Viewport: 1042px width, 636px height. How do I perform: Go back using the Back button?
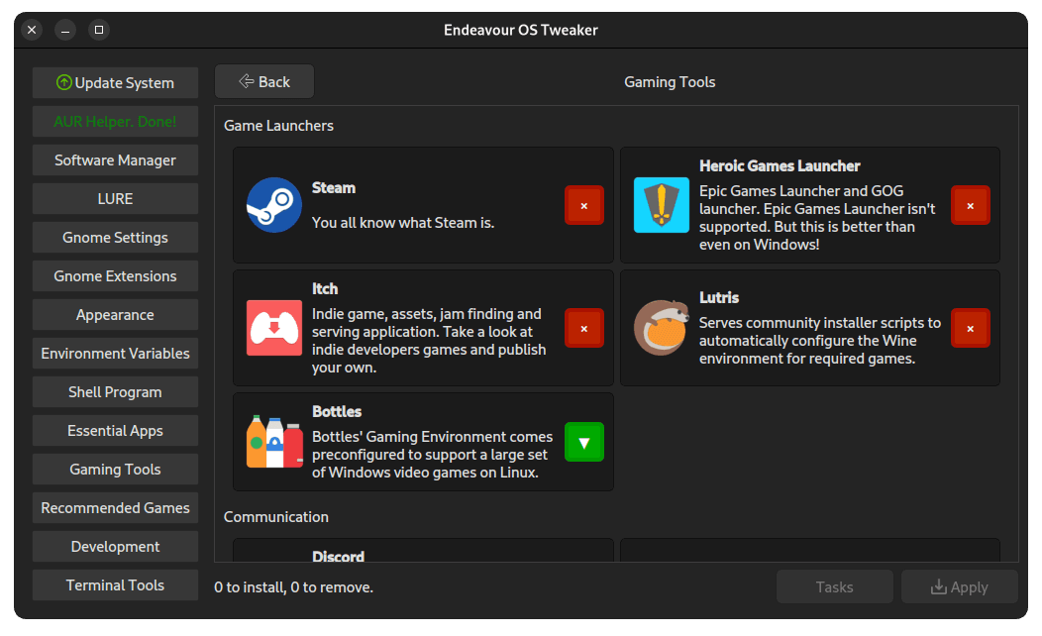264,82
